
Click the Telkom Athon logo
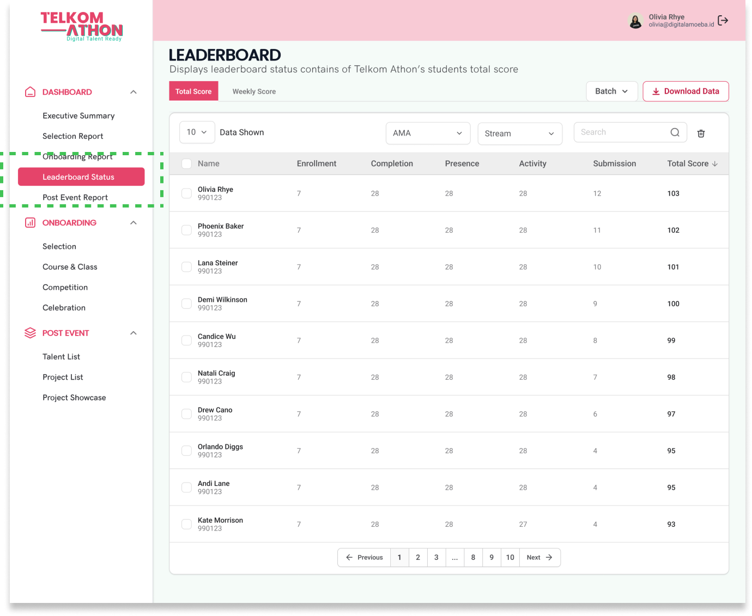point(82,26)
